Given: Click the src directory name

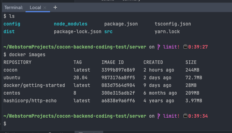Looking at the screenshot, I should coord(108,31).
